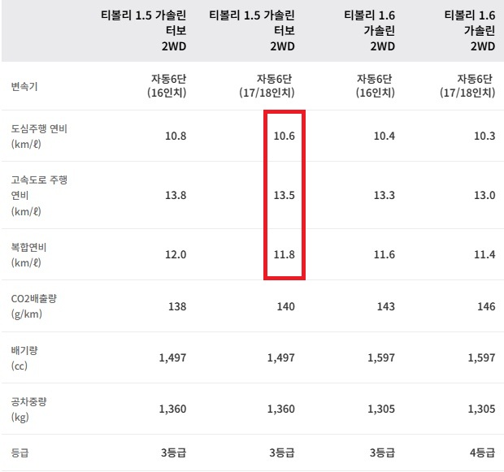The height and width of the screenshot is (472, 504).
Task: Select the 도심주행 연비 (km/ℓ) row label
Action: point(39,136)
